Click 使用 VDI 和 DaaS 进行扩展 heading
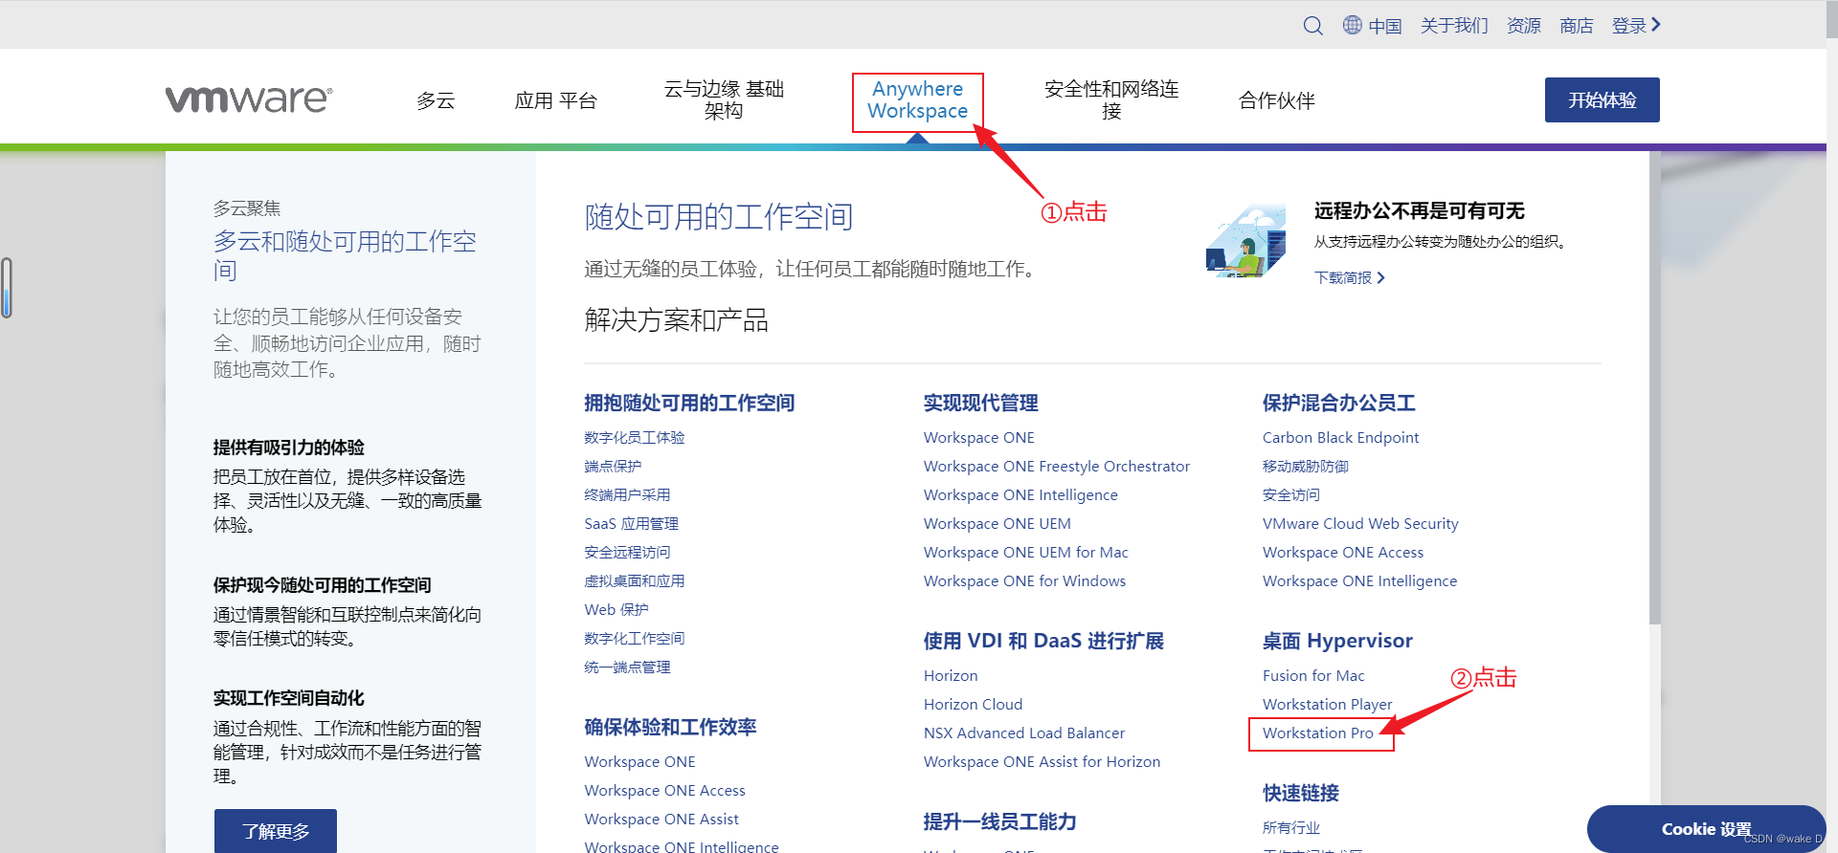Image resolution: width=1838 pixels, height=853 pixels. click(1043, 641)
